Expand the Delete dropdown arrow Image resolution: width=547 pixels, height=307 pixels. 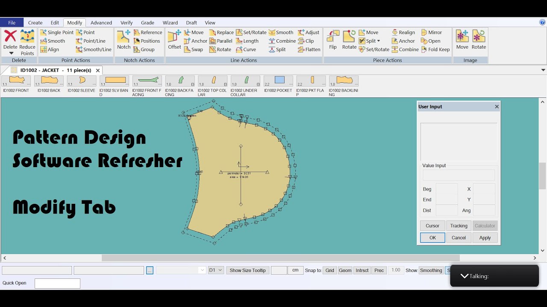[11, 53]
